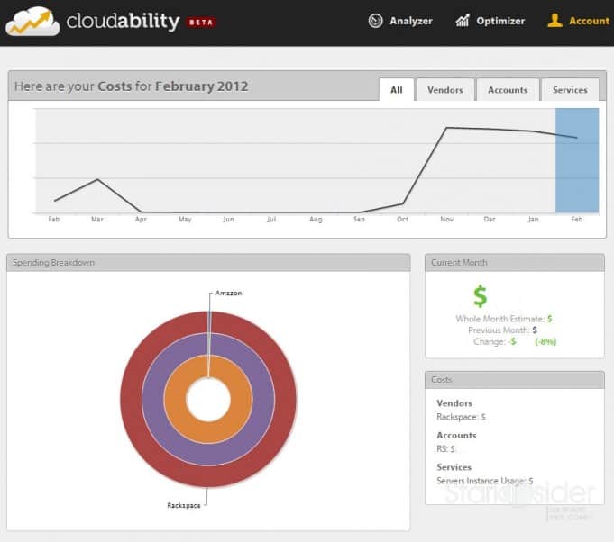
Task: Click the orange inner ring of donut chart
Action: [x=175, y=401]
